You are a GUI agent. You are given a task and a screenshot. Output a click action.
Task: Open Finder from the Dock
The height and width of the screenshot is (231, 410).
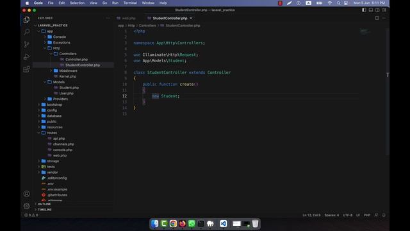pos(154,224)
